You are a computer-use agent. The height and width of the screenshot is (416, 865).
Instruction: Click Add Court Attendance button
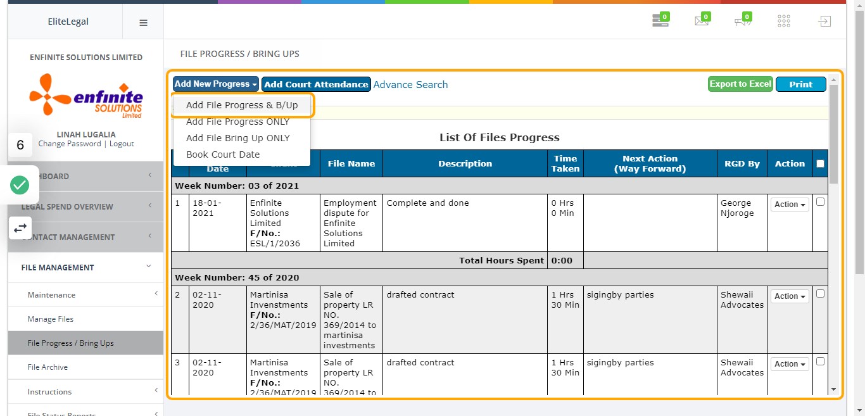tap(316, 84)
